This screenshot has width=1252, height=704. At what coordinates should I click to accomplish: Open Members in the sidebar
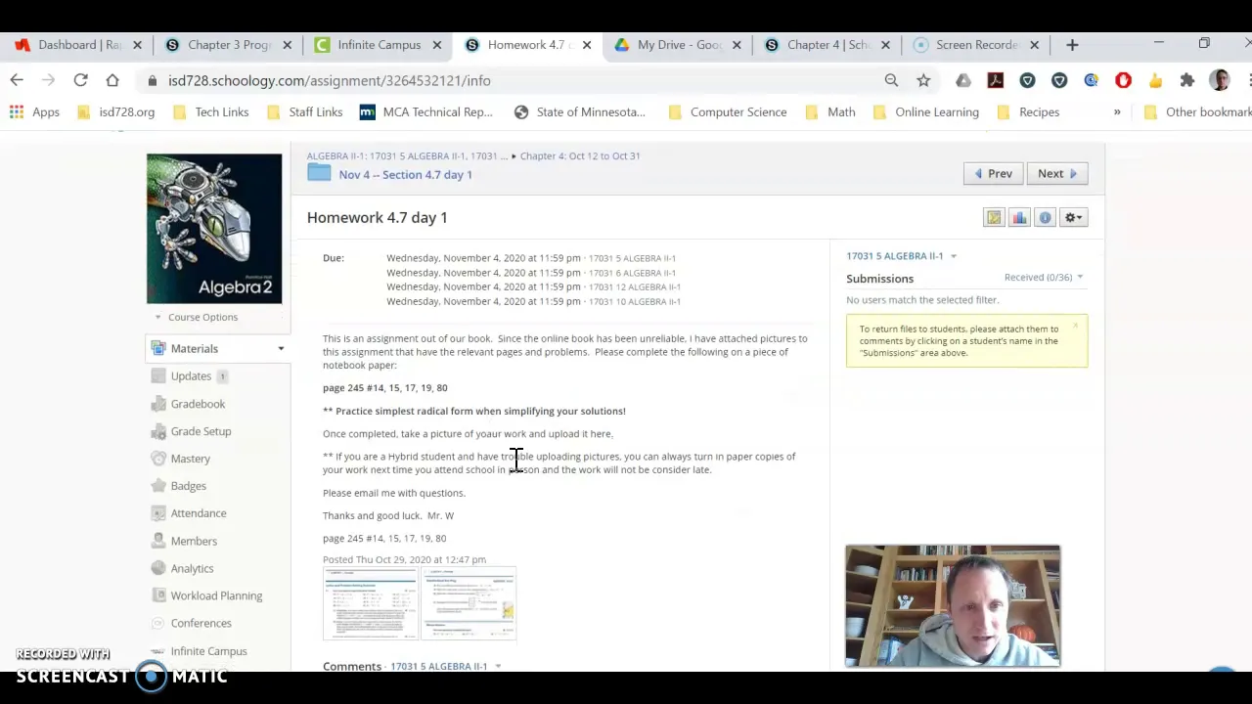tap(194, 541)
